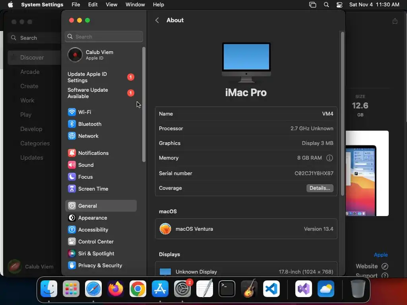Open Control Center in menu bar
The width and height of the screenshot is (407, 305).
point(339,5)
